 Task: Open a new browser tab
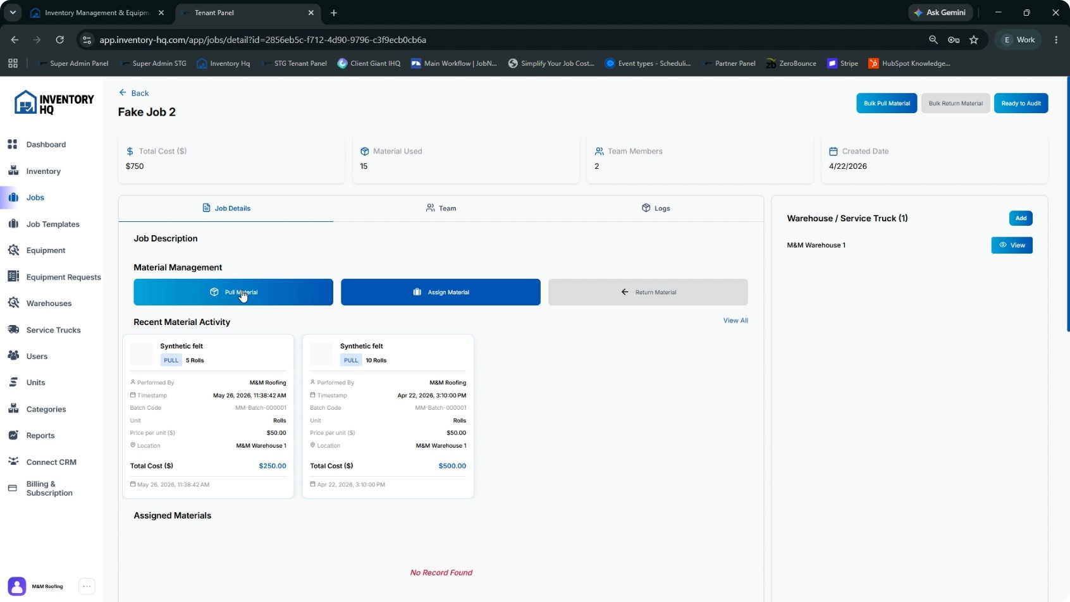pos(334,13)
